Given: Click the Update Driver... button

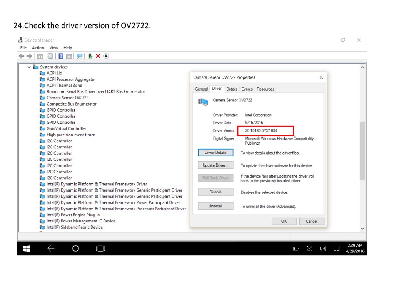Looking at the screenshot, I should [215, 165].
